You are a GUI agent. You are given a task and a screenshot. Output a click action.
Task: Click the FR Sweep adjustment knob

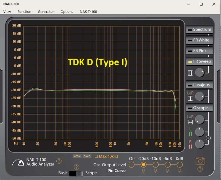(x=199, y=73)
